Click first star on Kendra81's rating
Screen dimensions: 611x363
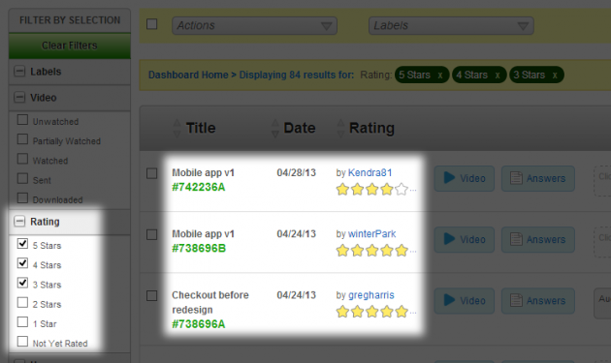click(342, 190)
